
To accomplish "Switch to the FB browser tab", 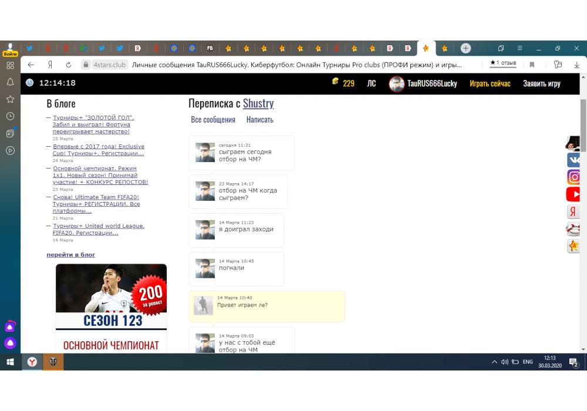I will click(x=210, y=48).
